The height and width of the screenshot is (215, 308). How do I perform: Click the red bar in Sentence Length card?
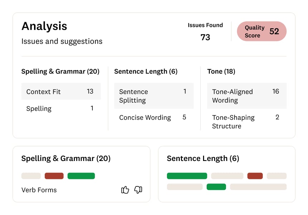[x=255, y=176]
